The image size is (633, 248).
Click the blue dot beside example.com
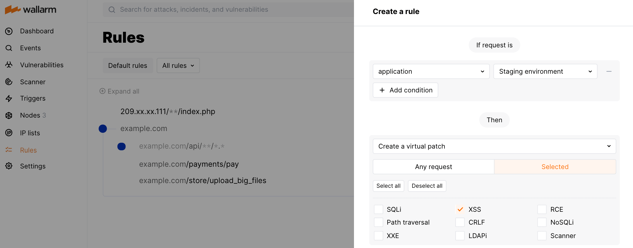(x=103, y=129)
